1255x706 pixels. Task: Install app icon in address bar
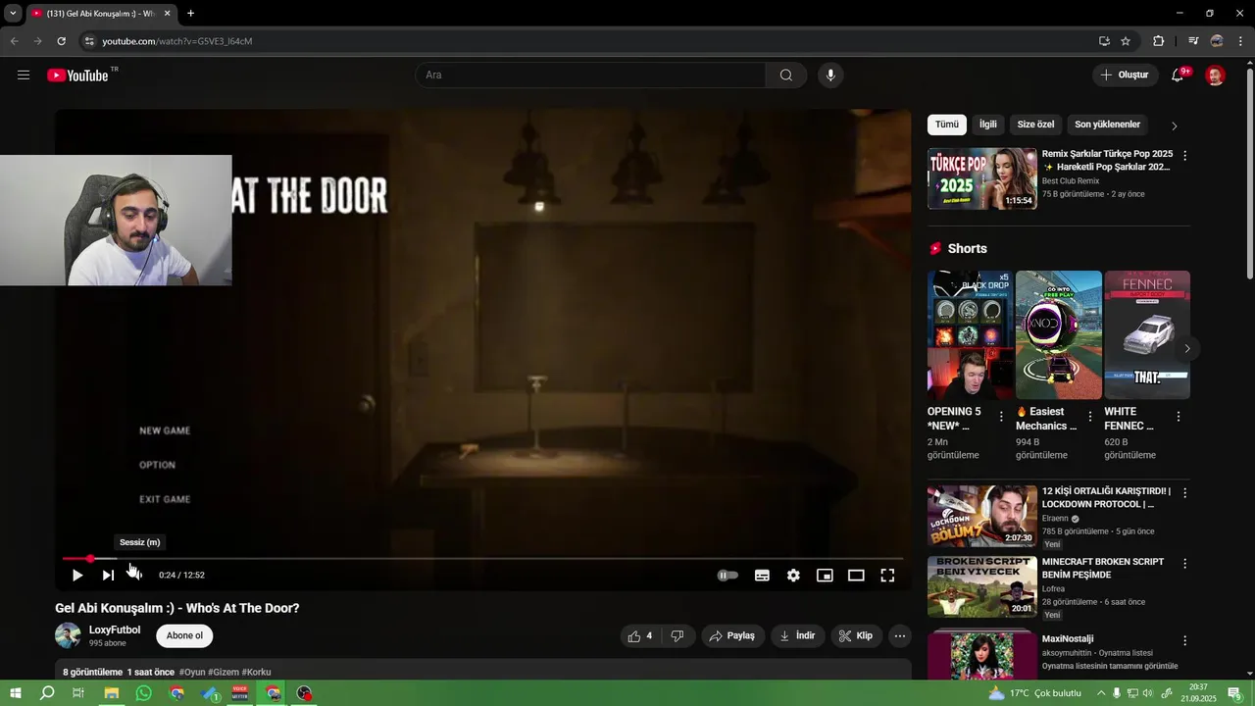point(1104,41)
